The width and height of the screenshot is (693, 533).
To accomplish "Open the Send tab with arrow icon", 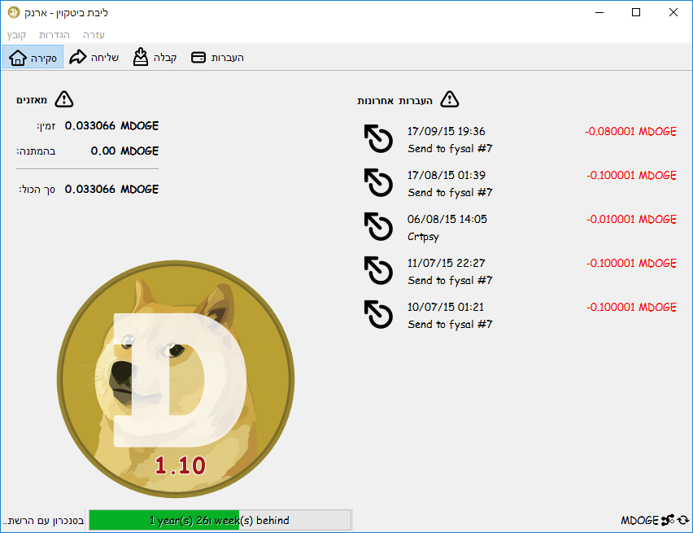I will coord(94,57).
